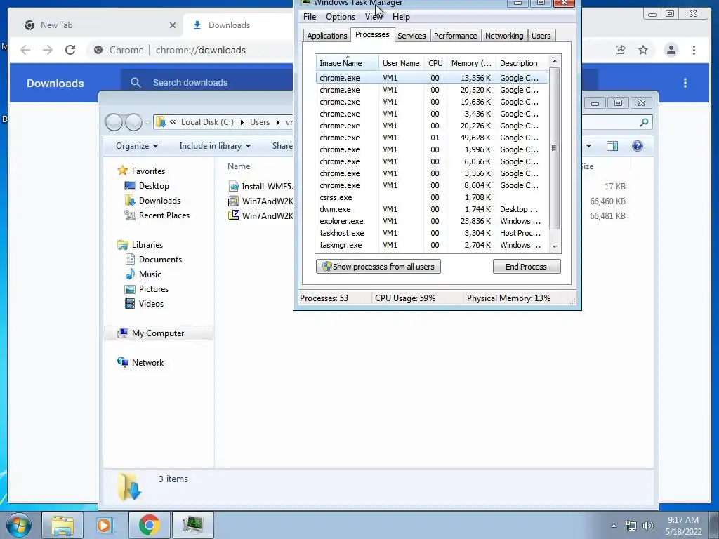Switch to New Tab in Chrome
719x539 pixels.
(96, 25)
